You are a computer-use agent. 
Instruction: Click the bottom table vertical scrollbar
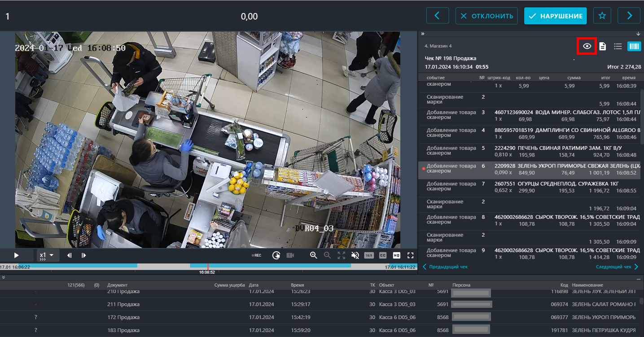coord(641,301)
